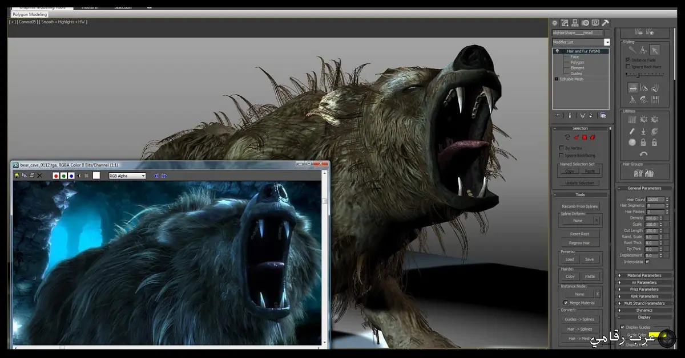Click the pin stack icon below modifier list
685x358 pixels.
pos(558,115)
